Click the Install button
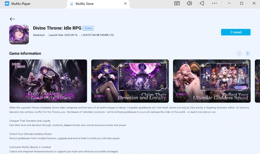The height and width of the screenshot is (154, 260). [x=236, y=32]
